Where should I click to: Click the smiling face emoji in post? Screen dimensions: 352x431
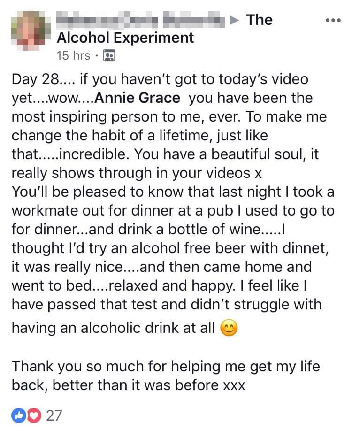point(229,328)
